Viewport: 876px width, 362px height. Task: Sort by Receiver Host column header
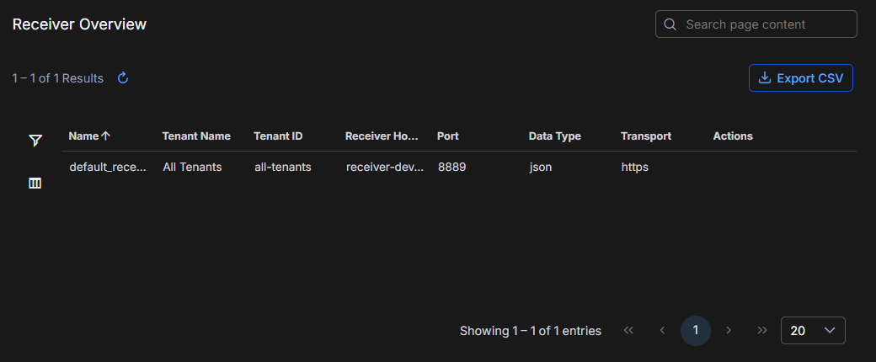pyautogui.click(x=382, y=136)
